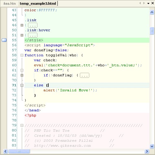Collapse the else block on line 71

pos(22,85)
